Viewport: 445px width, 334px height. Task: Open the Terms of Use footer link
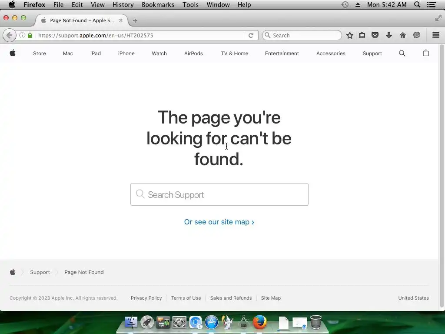tap(186, 298)
